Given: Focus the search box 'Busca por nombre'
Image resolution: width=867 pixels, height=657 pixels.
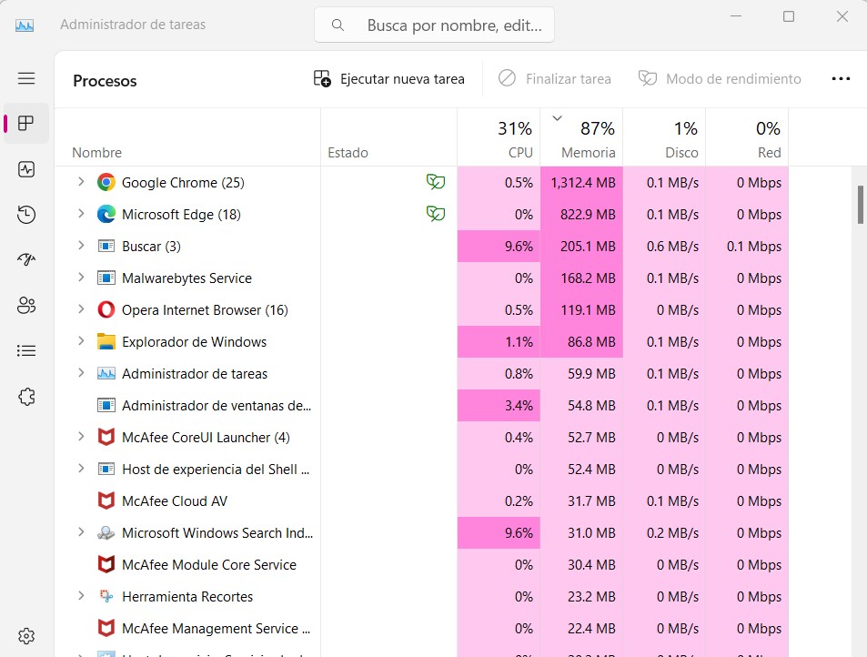Looking at the screenshot, I should click(434, 25).
